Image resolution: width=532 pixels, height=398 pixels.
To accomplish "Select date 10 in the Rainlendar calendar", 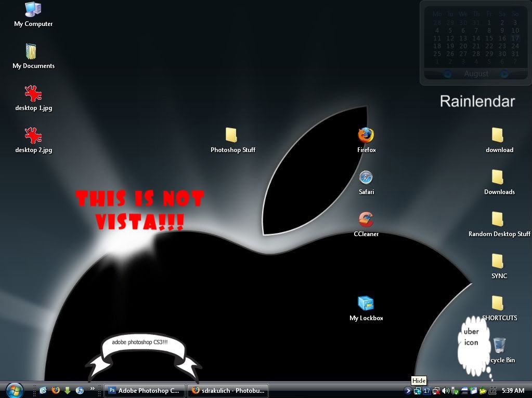I will tap(515, 31).
